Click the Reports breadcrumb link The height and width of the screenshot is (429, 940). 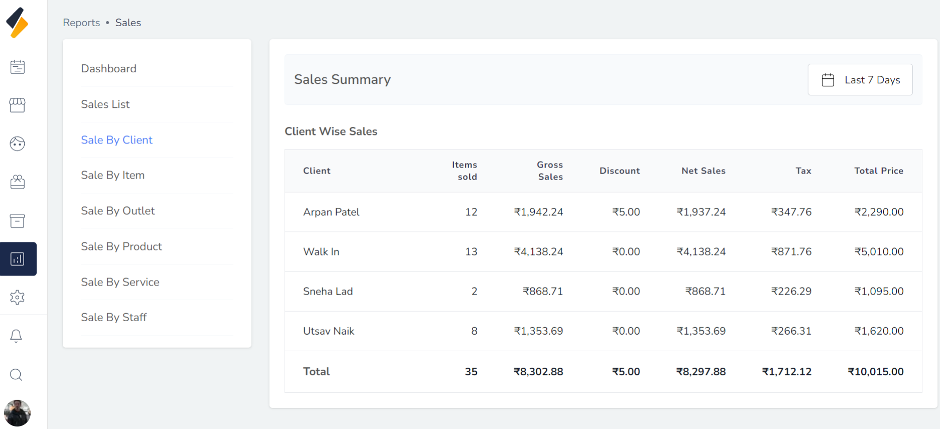click(81, 23)
